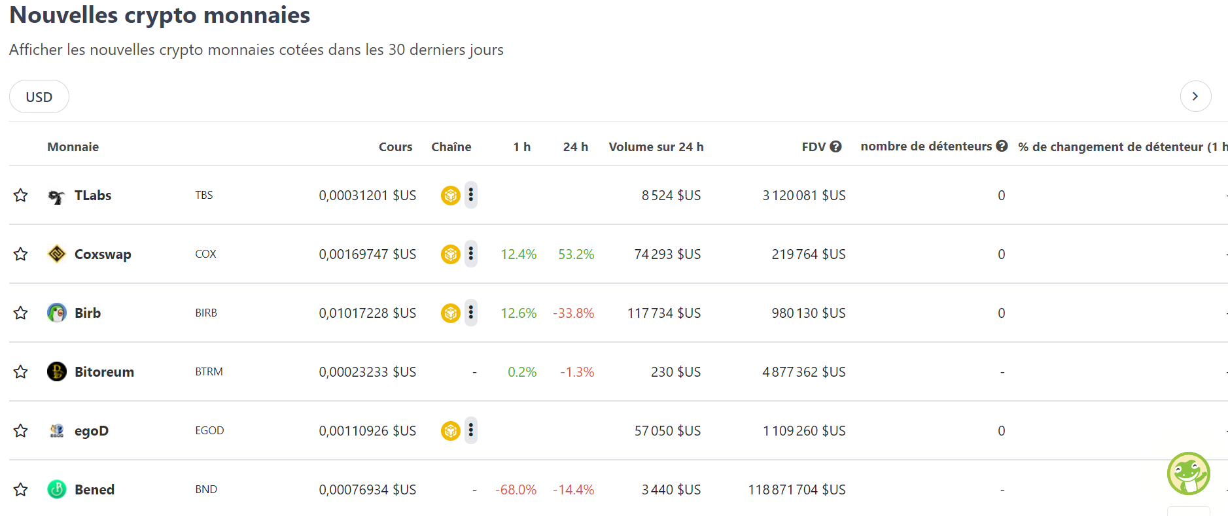Open the green gecko mascot widget
1228x516 pixels.
[x=1189, y=473]
